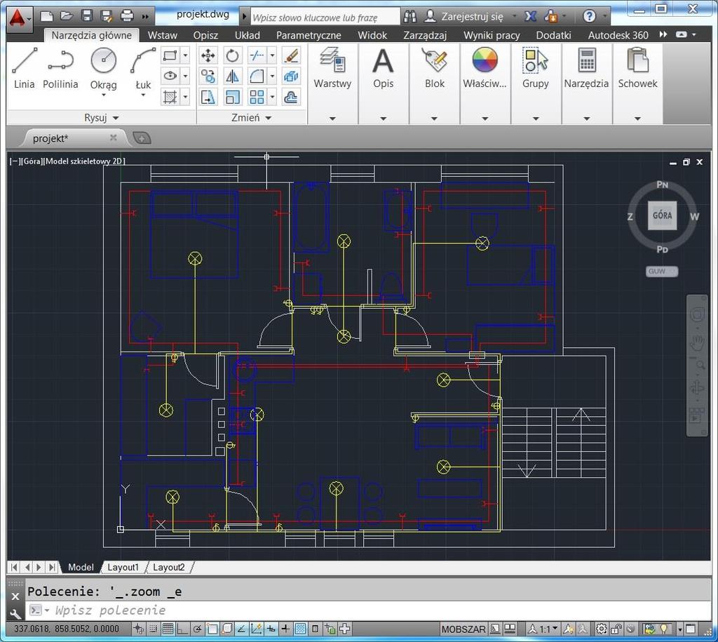
Task: Activate the Mirror tool
Action: (x=232, y=76)
